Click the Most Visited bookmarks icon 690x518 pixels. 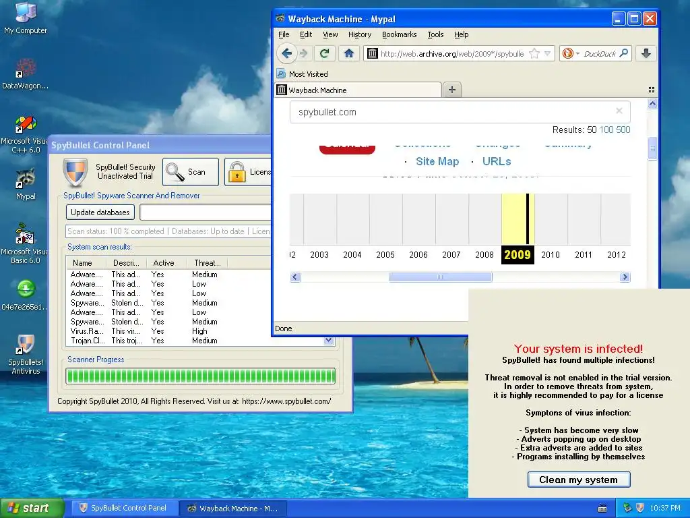(x=281, y=74)
